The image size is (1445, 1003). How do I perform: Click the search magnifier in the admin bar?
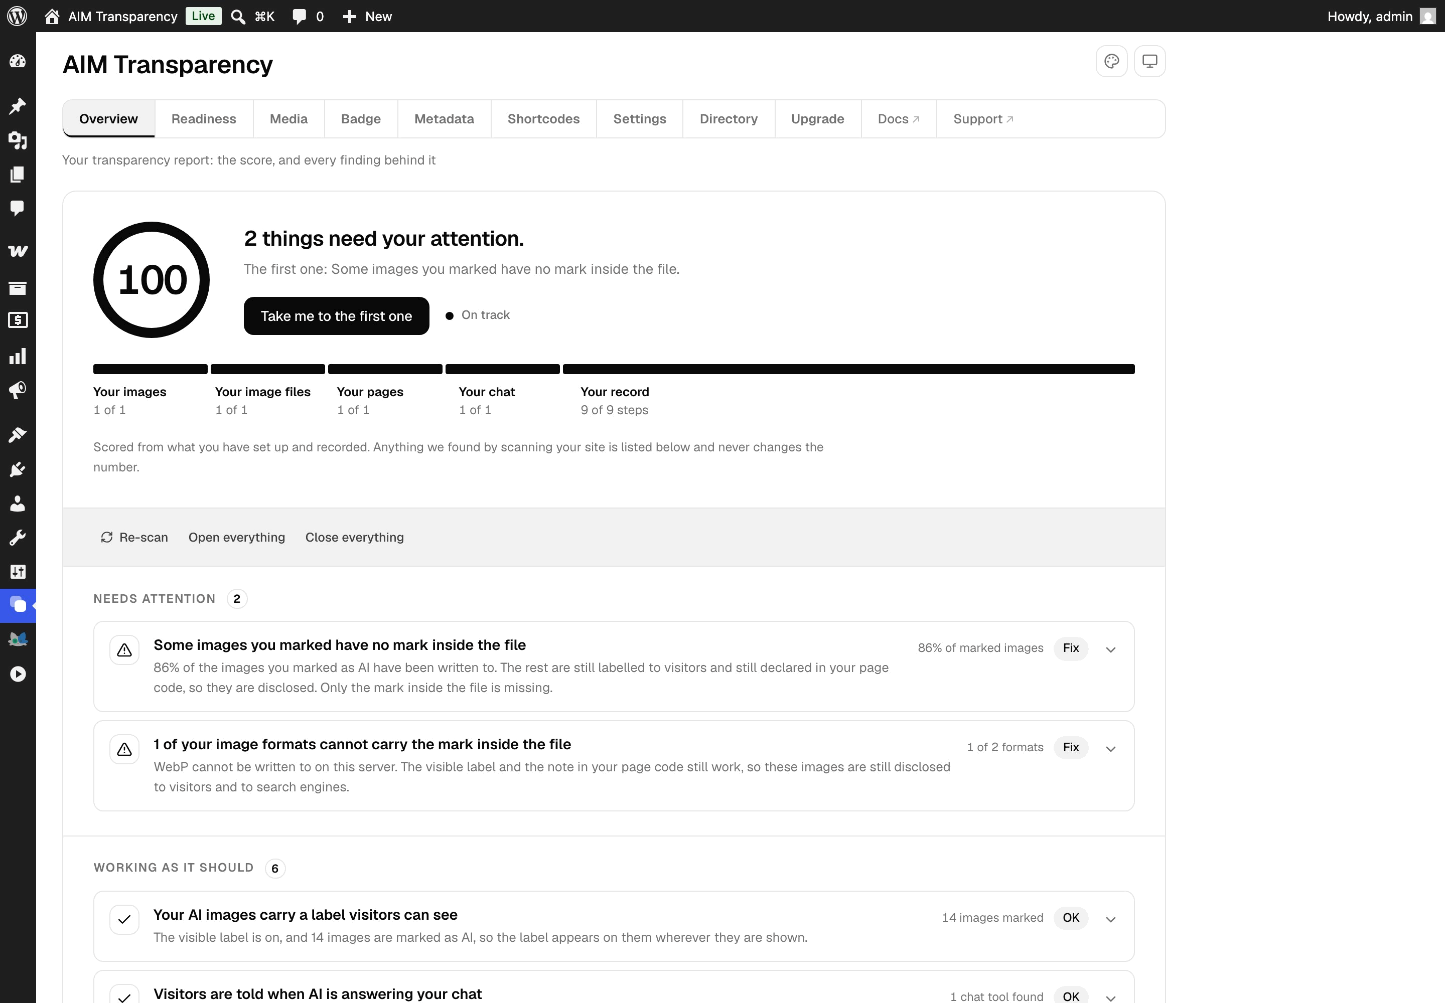tap(238, 17)
